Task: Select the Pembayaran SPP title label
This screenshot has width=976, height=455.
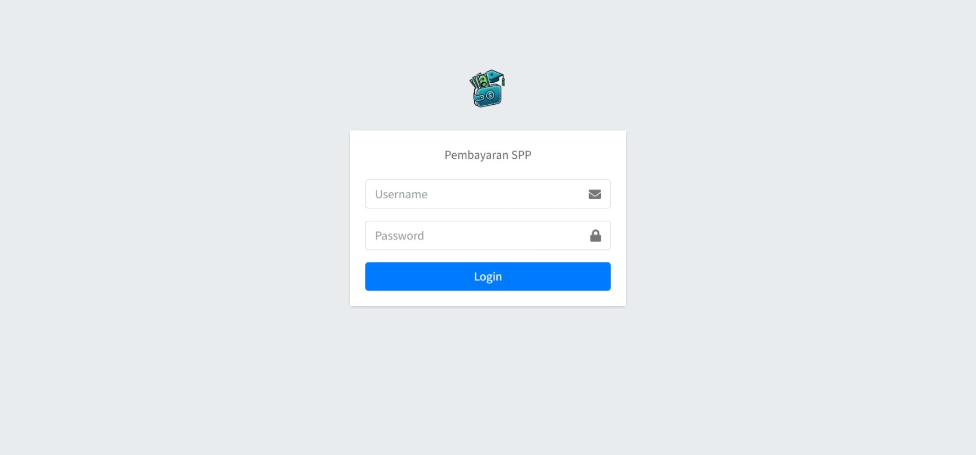Action: point(488,155)
